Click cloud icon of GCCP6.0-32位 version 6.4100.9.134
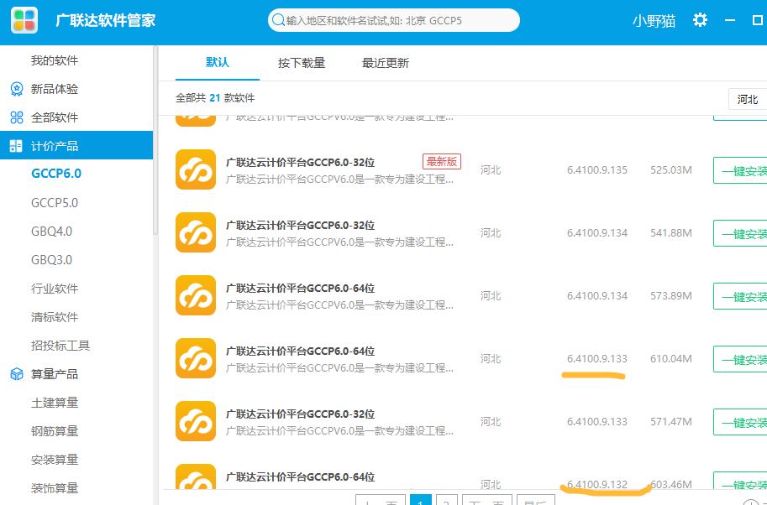The image size is (767, 505). [196, 232]
